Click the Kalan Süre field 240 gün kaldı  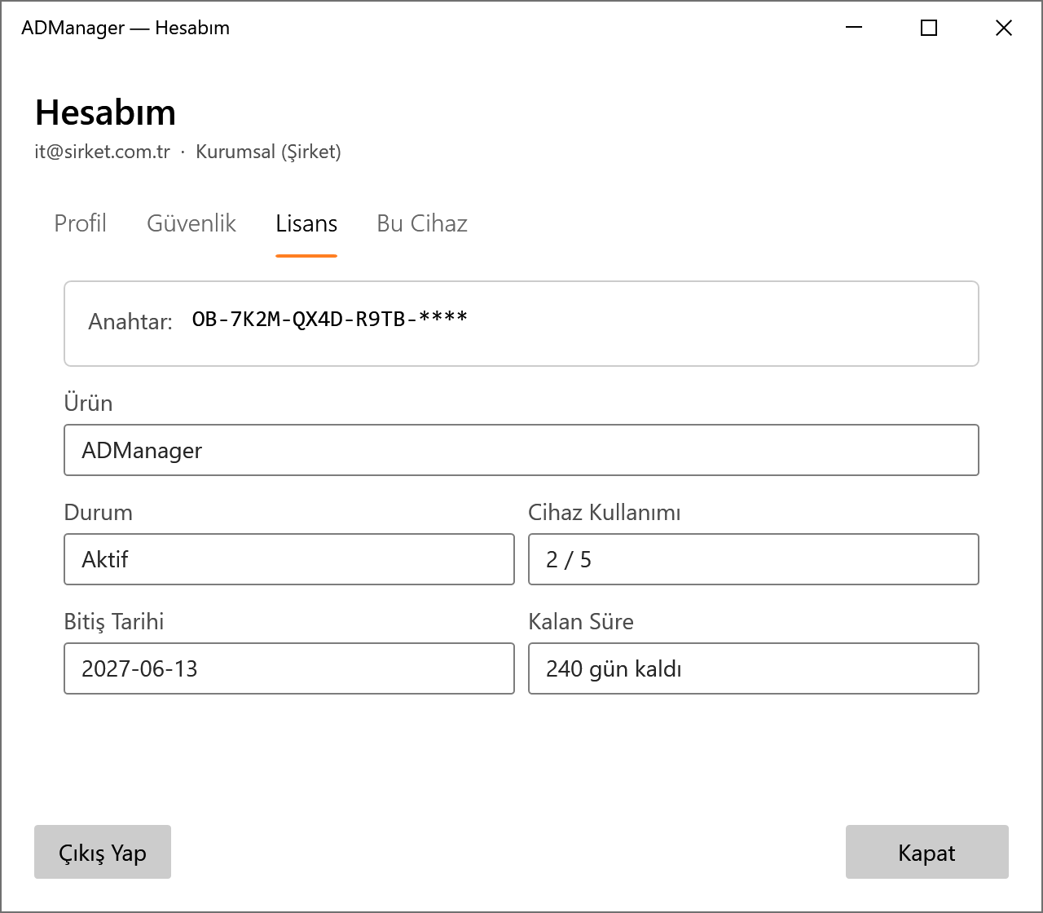pos(754,668)
